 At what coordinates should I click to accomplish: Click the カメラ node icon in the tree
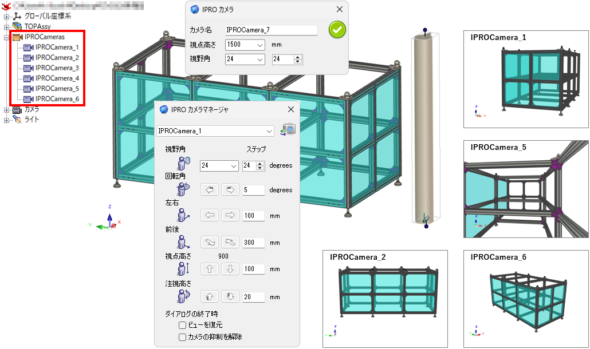tap(17, 109)
